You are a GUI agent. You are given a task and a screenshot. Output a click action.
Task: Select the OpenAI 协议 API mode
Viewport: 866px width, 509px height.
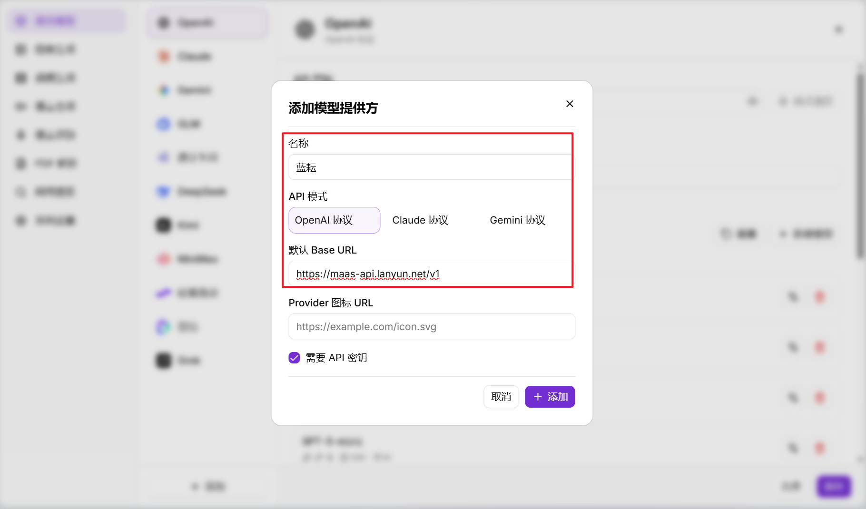point(334,220)
